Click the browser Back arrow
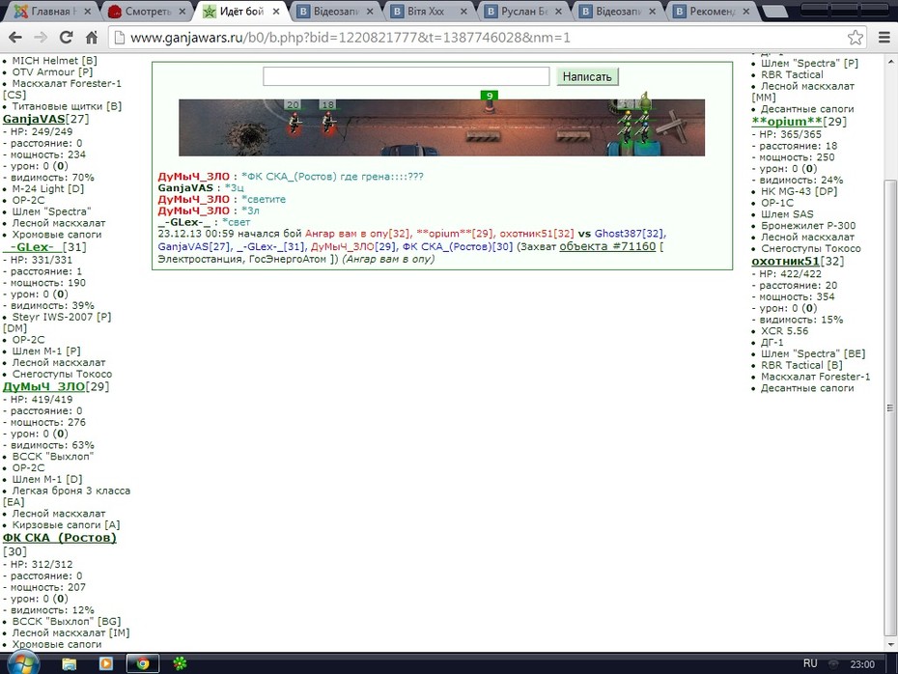The width and height of the screenshot is (898, 674). tap(14, 38)
